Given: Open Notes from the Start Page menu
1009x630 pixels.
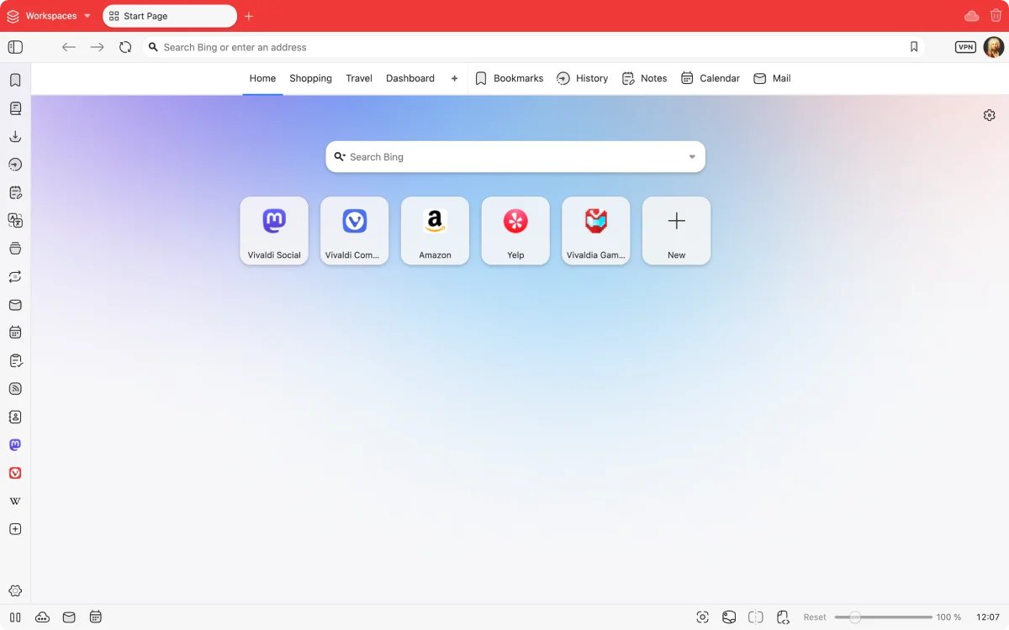Looking at the screenshot, I should (x=644, y=78).
